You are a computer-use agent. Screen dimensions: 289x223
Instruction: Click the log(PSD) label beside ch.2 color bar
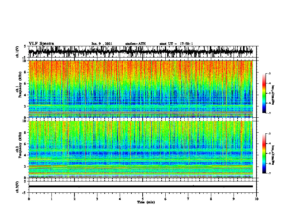(274, 155)
